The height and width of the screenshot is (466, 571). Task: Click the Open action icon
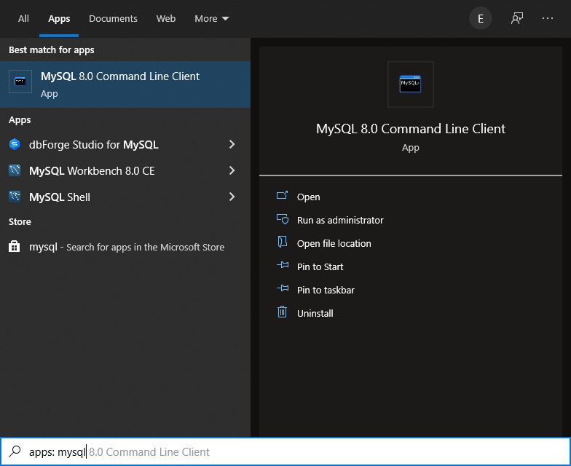point(283,195)
